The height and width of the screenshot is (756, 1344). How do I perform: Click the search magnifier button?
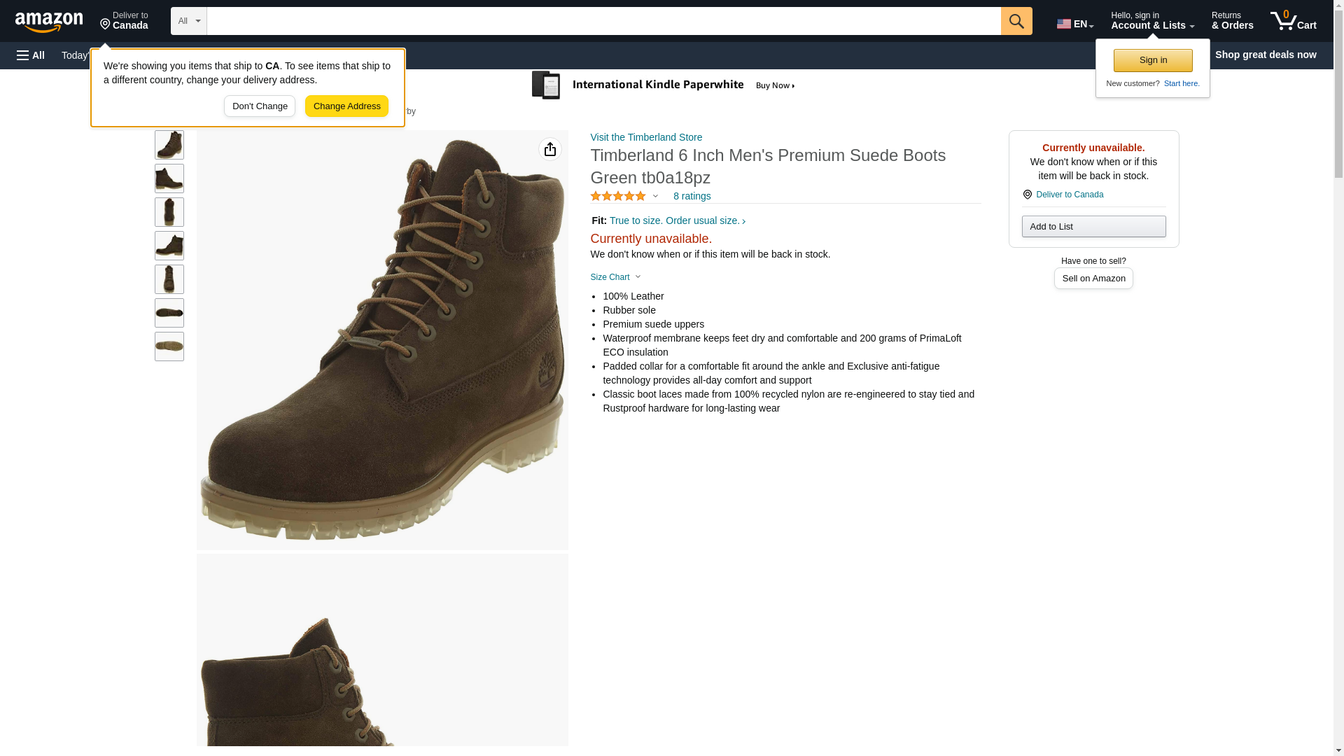[x=1016, y=21]
